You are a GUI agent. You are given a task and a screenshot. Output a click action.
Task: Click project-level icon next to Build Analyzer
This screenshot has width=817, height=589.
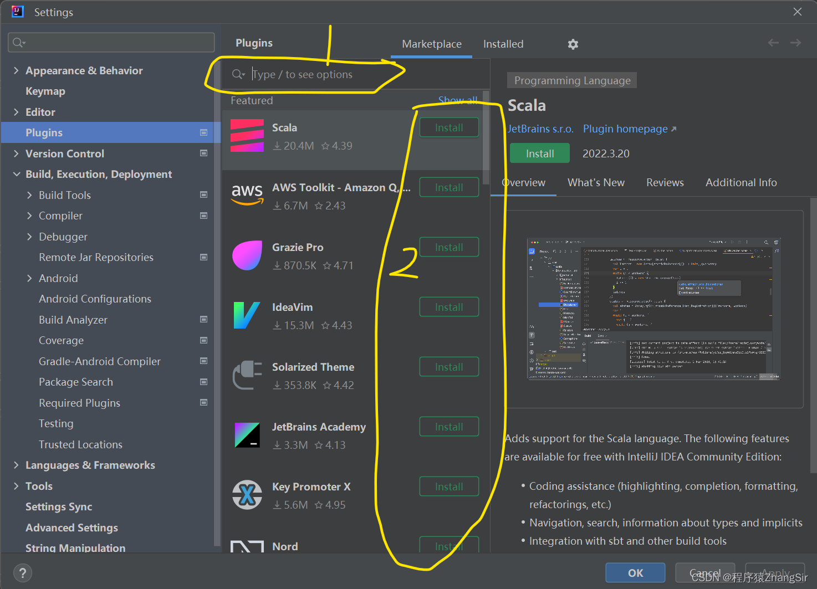[x=203, y=319]
